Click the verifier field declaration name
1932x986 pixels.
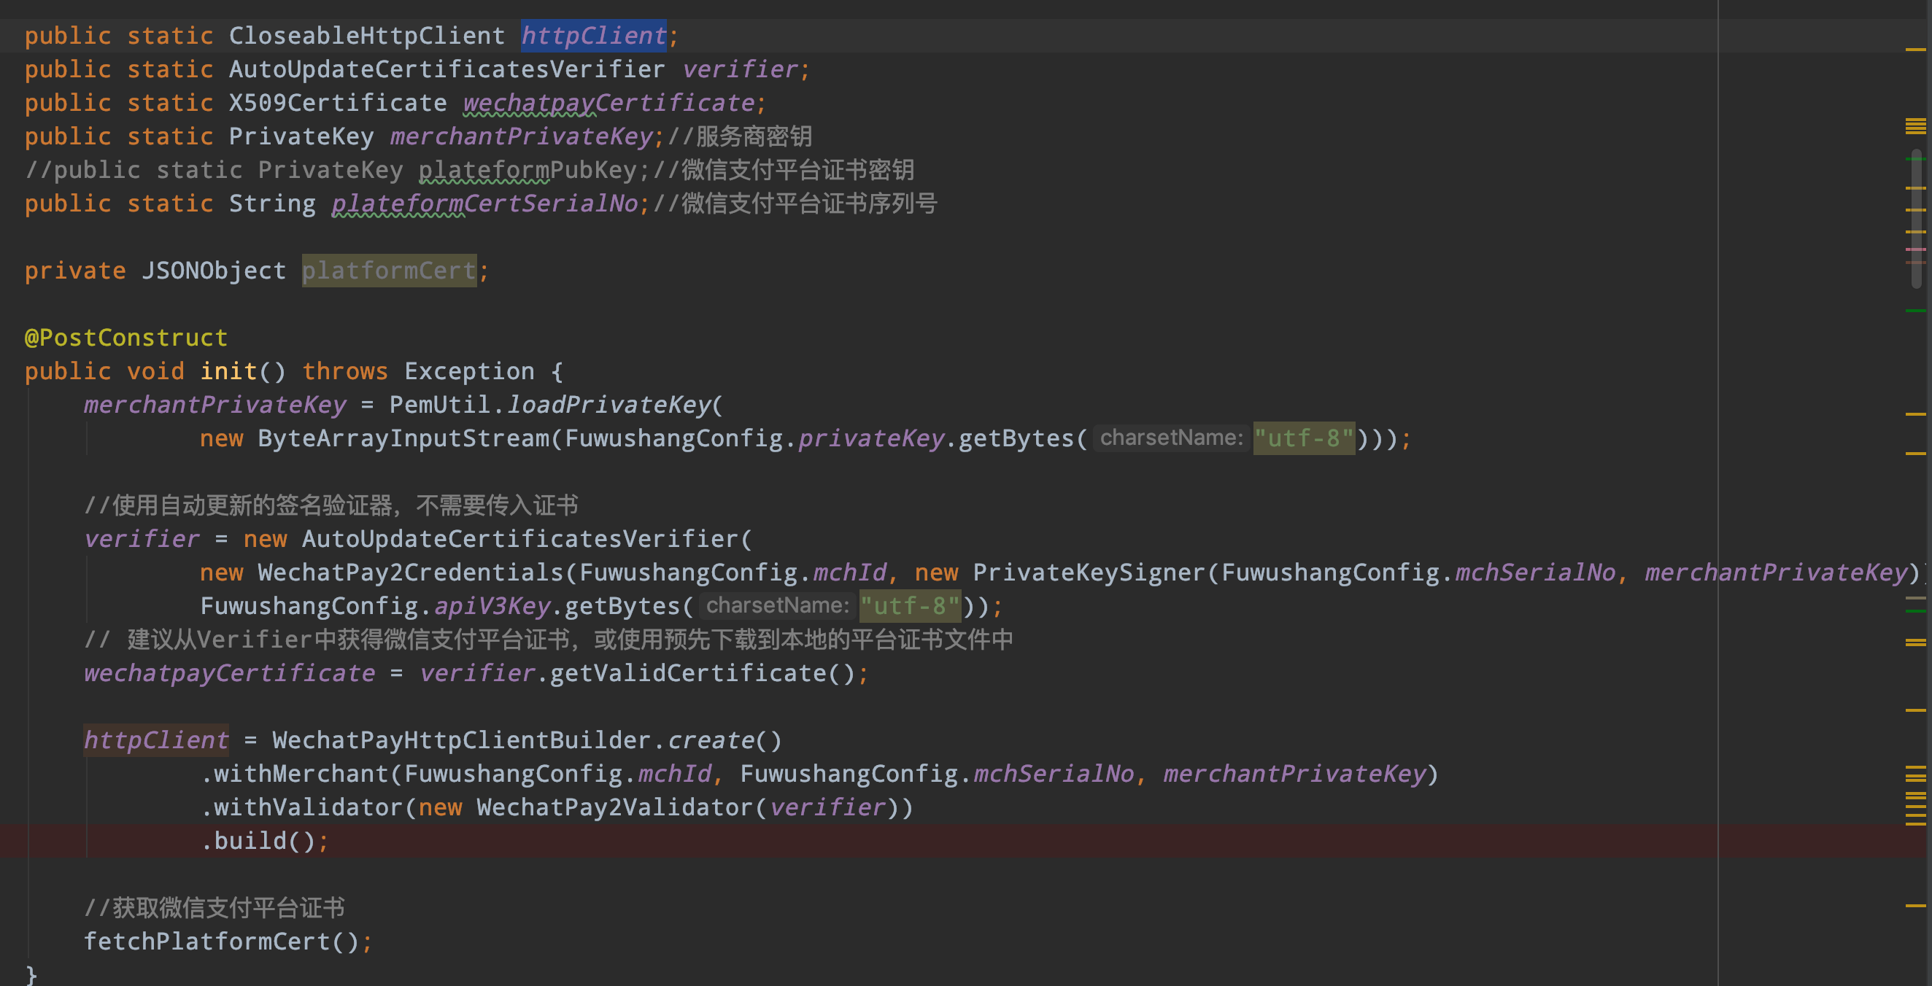point(740,69)
